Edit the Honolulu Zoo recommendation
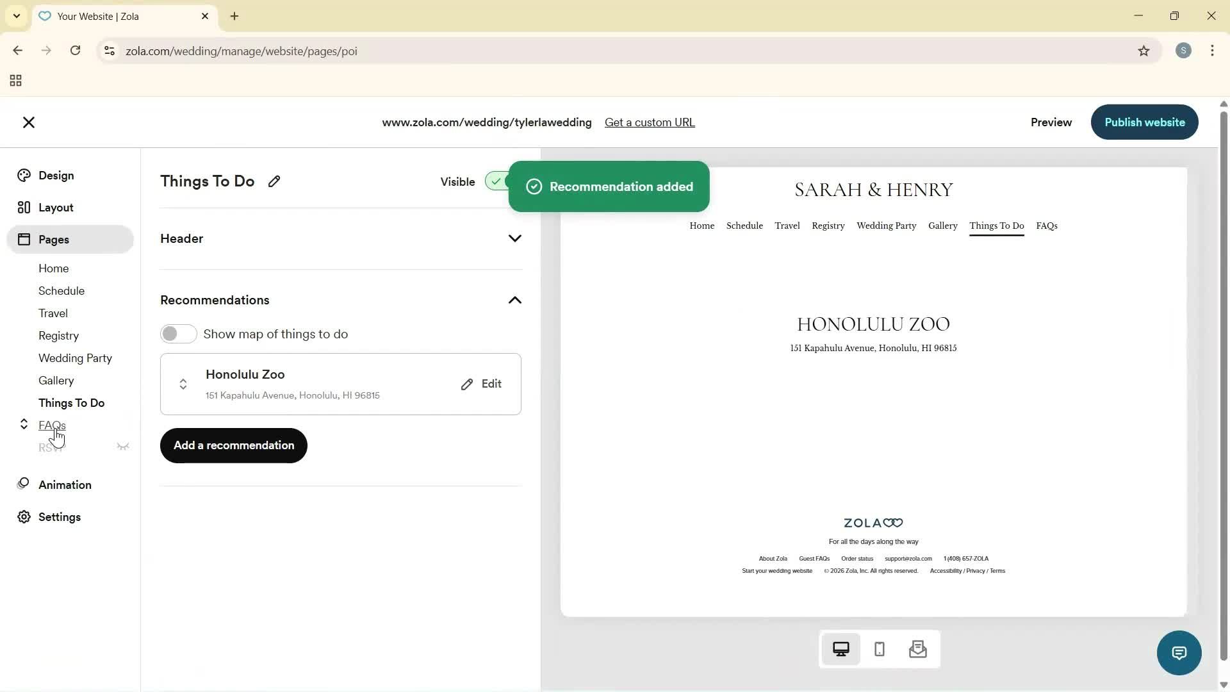1230x692 pixels. [482, 383]
